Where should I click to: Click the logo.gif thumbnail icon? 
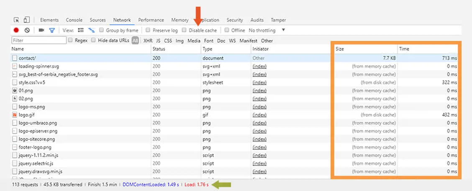coord(15,115)
